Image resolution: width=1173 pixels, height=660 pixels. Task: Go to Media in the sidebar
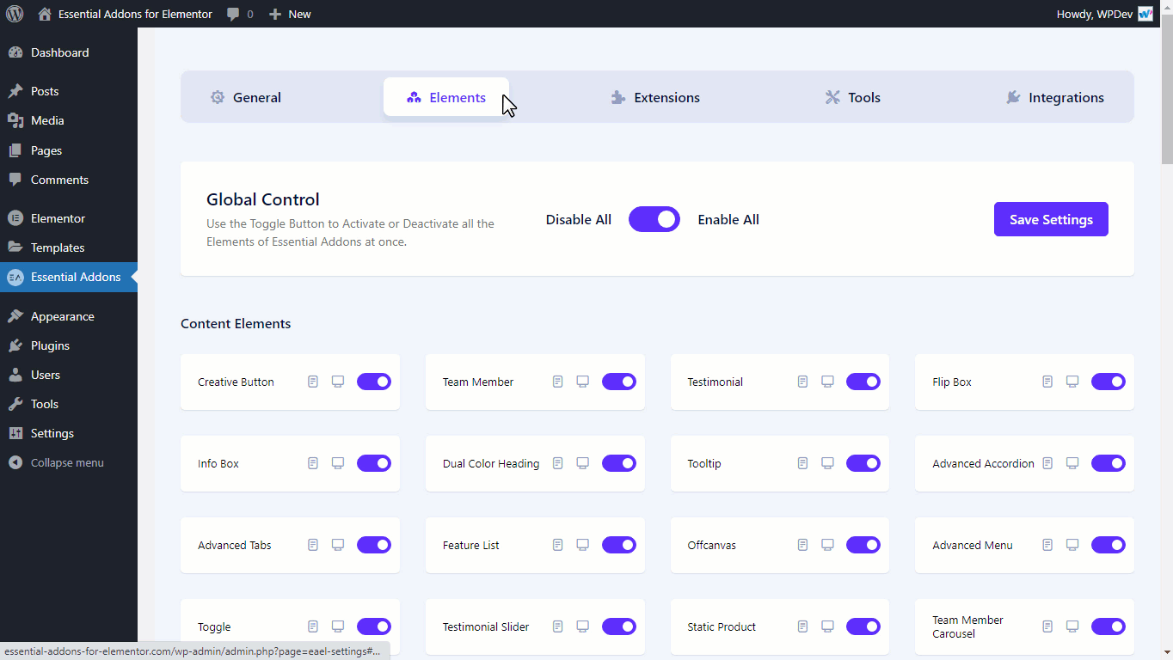pyautogui.click(x=69, y=120)
